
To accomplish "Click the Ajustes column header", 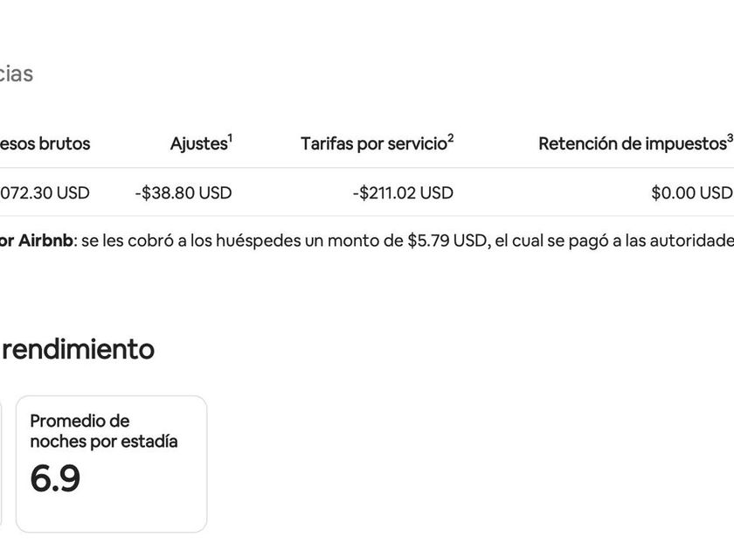I will coord(197,144).
